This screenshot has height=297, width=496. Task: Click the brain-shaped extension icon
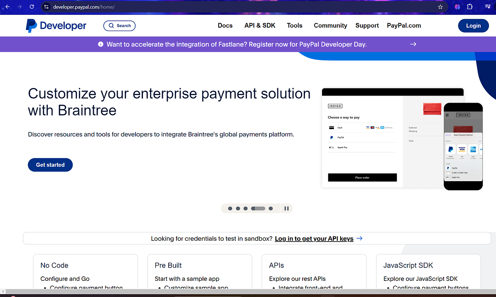pyautogui.click(x=457, y=7)
